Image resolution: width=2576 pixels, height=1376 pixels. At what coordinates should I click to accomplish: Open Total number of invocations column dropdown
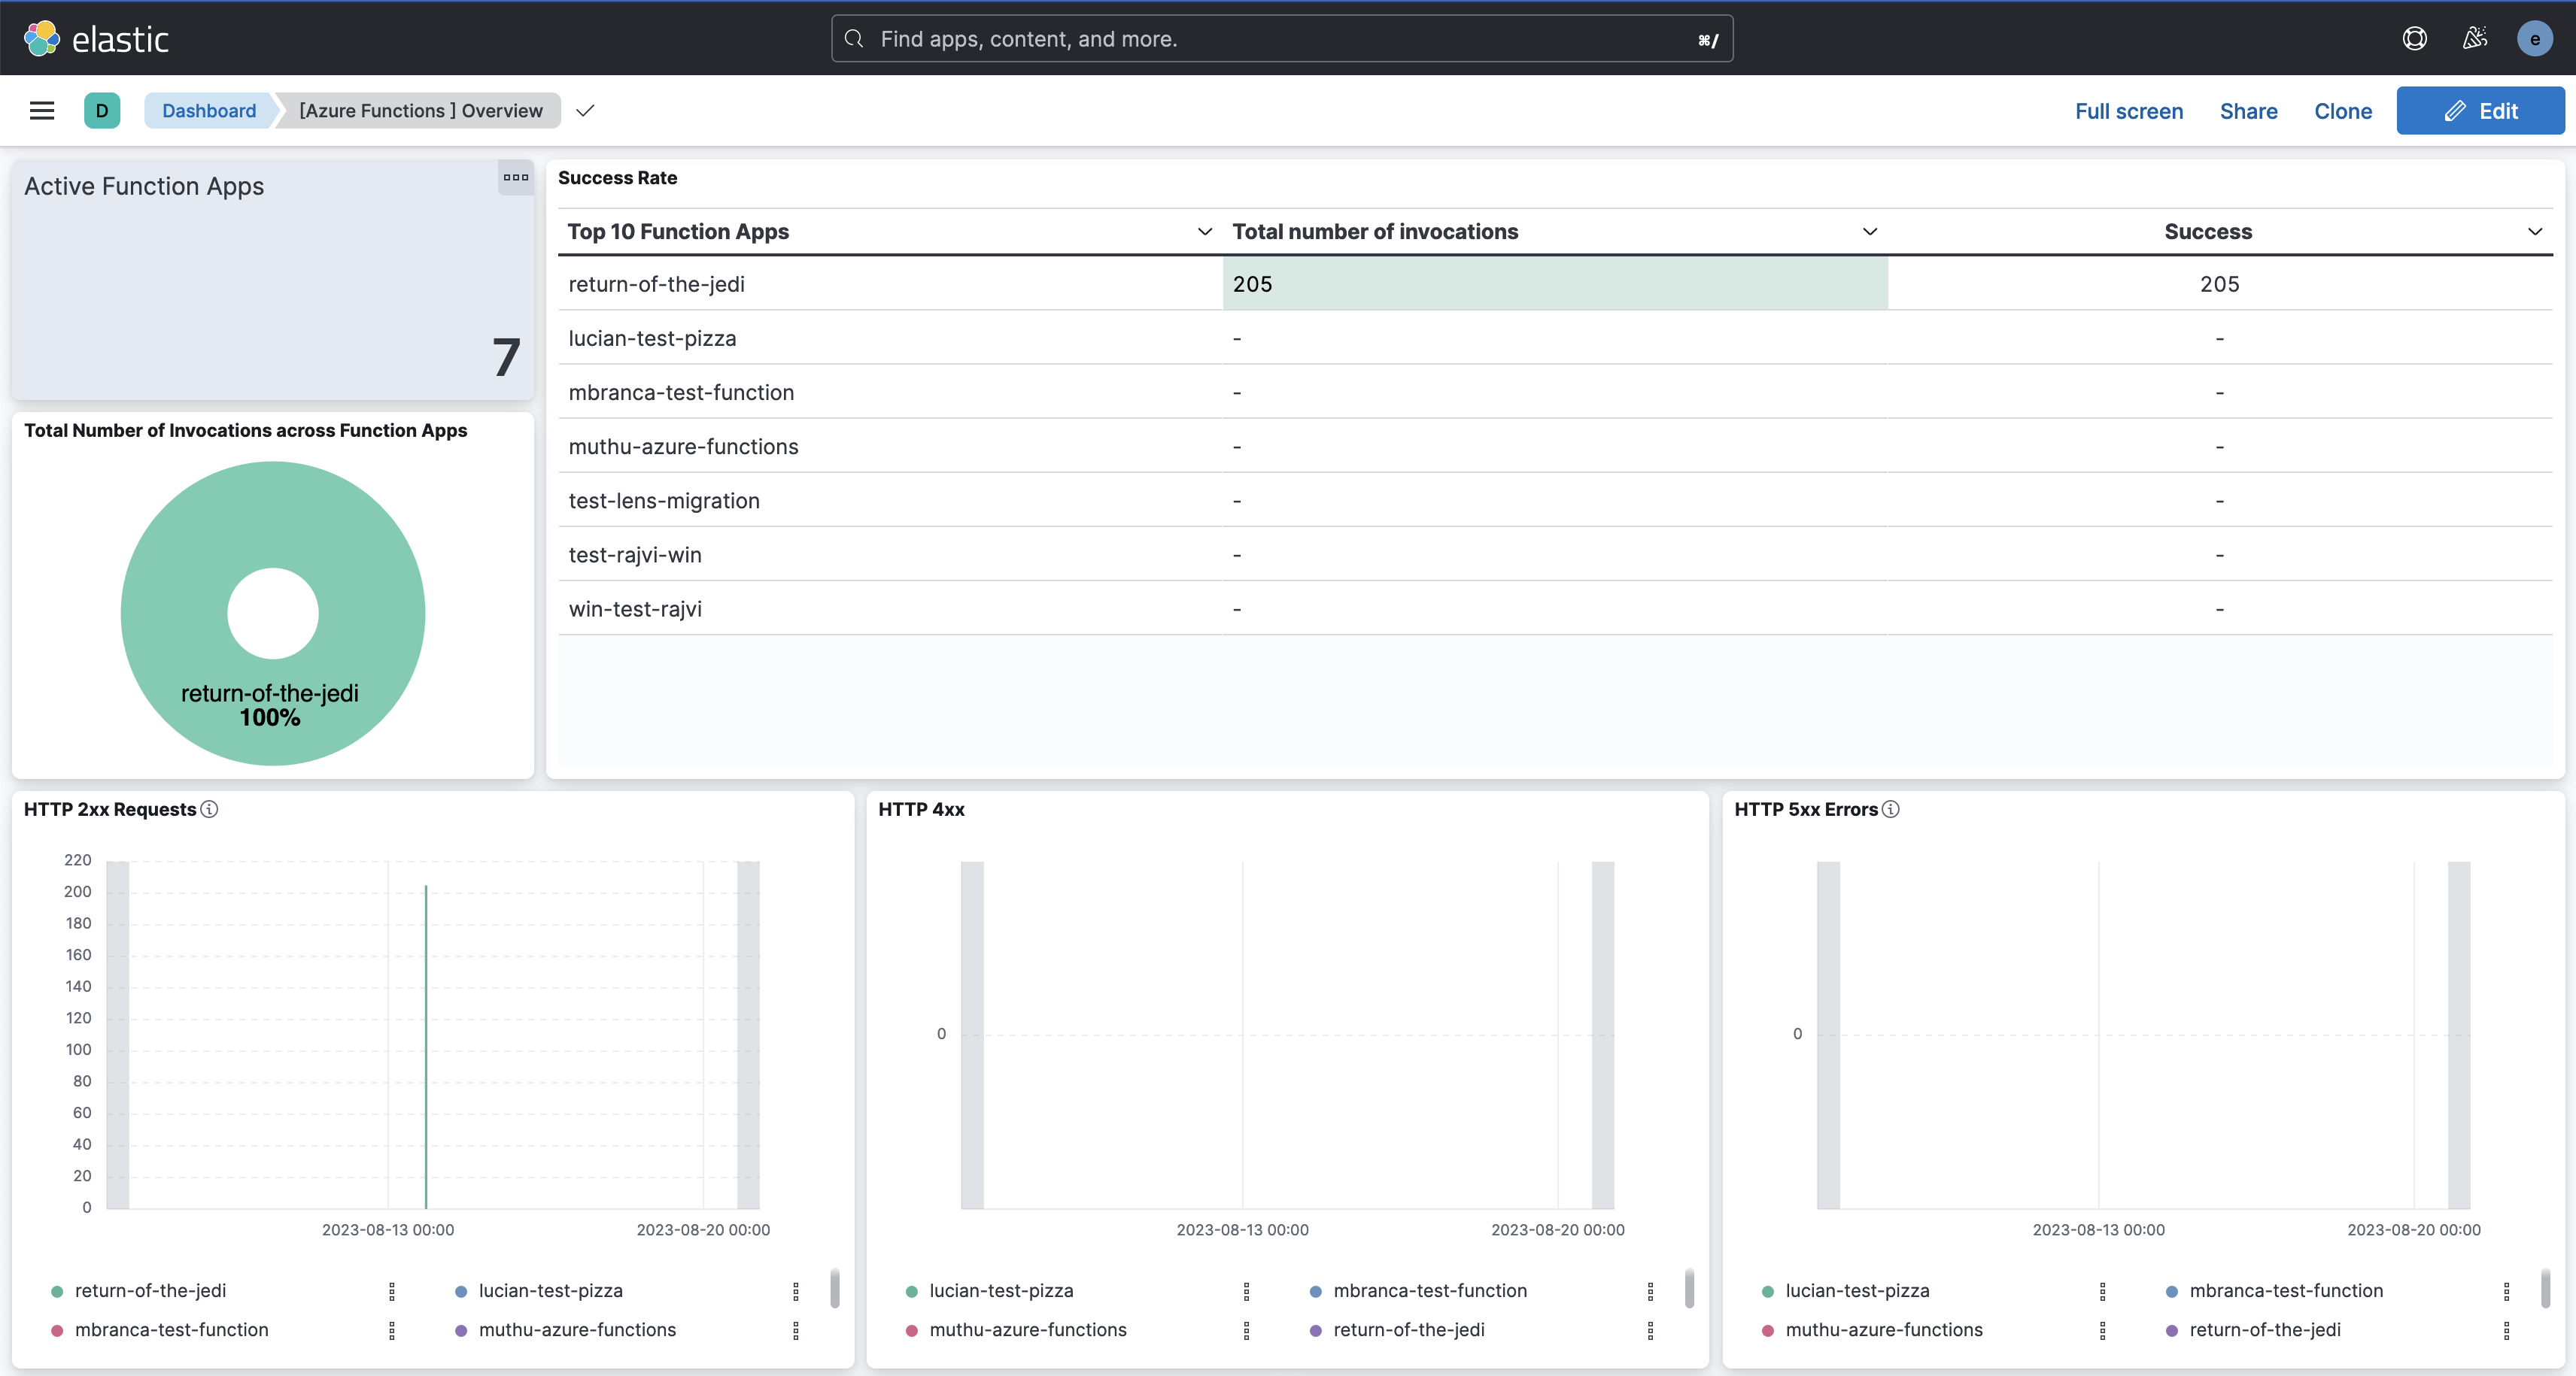coord(1869,231)
